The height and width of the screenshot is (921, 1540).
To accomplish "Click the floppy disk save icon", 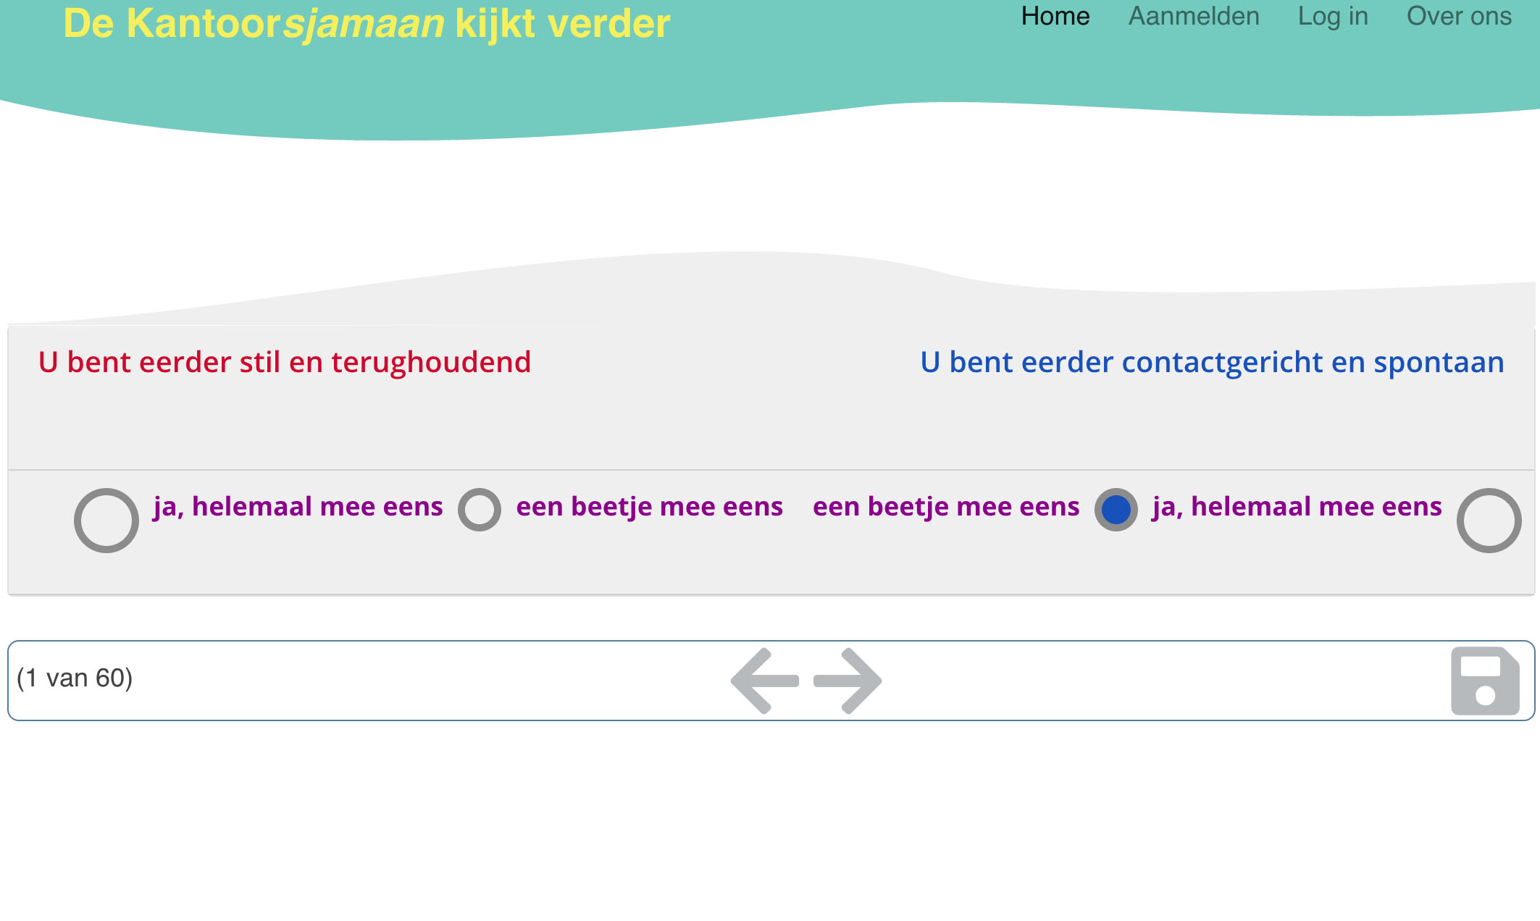I will (1485, 681).
